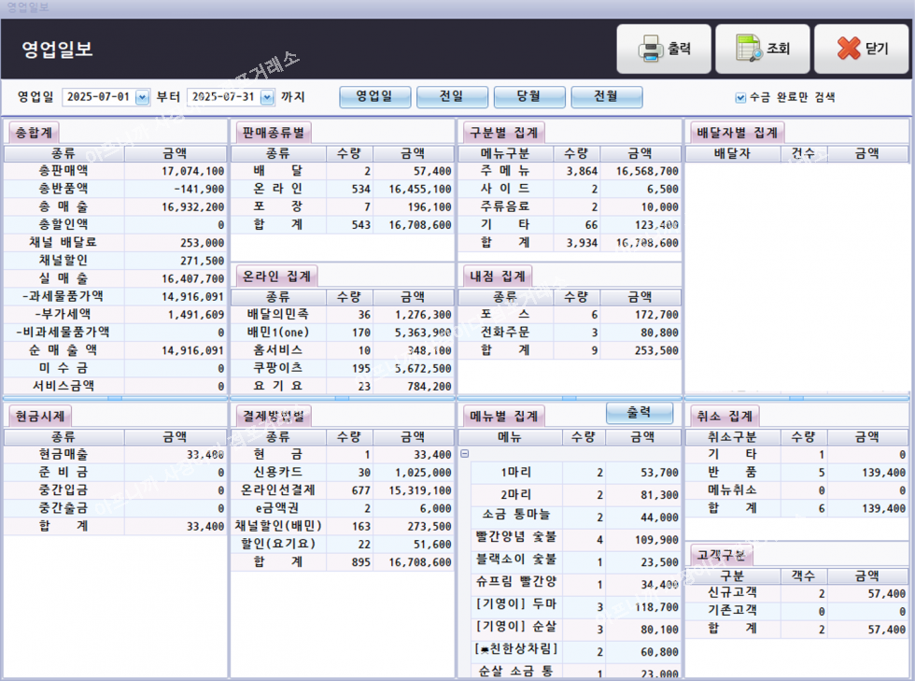Click the 판매종류별 panel tab
This screenshot has width=915, height=681.
(x=275, y=132)
